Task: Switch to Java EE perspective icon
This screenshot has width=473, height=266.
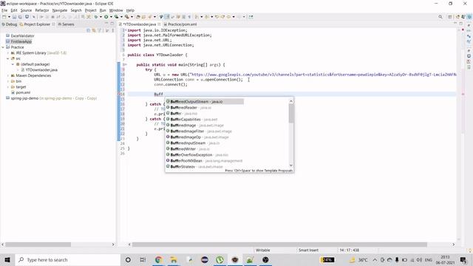Action: 457,17
